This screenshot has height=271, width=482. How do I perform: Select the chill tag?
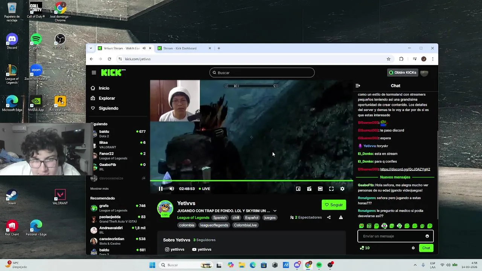[x=236, y=218]
